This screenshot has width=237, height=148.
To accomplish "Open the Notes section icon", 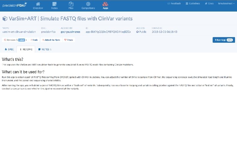I will pyautogui.click(x=54, y=4).
